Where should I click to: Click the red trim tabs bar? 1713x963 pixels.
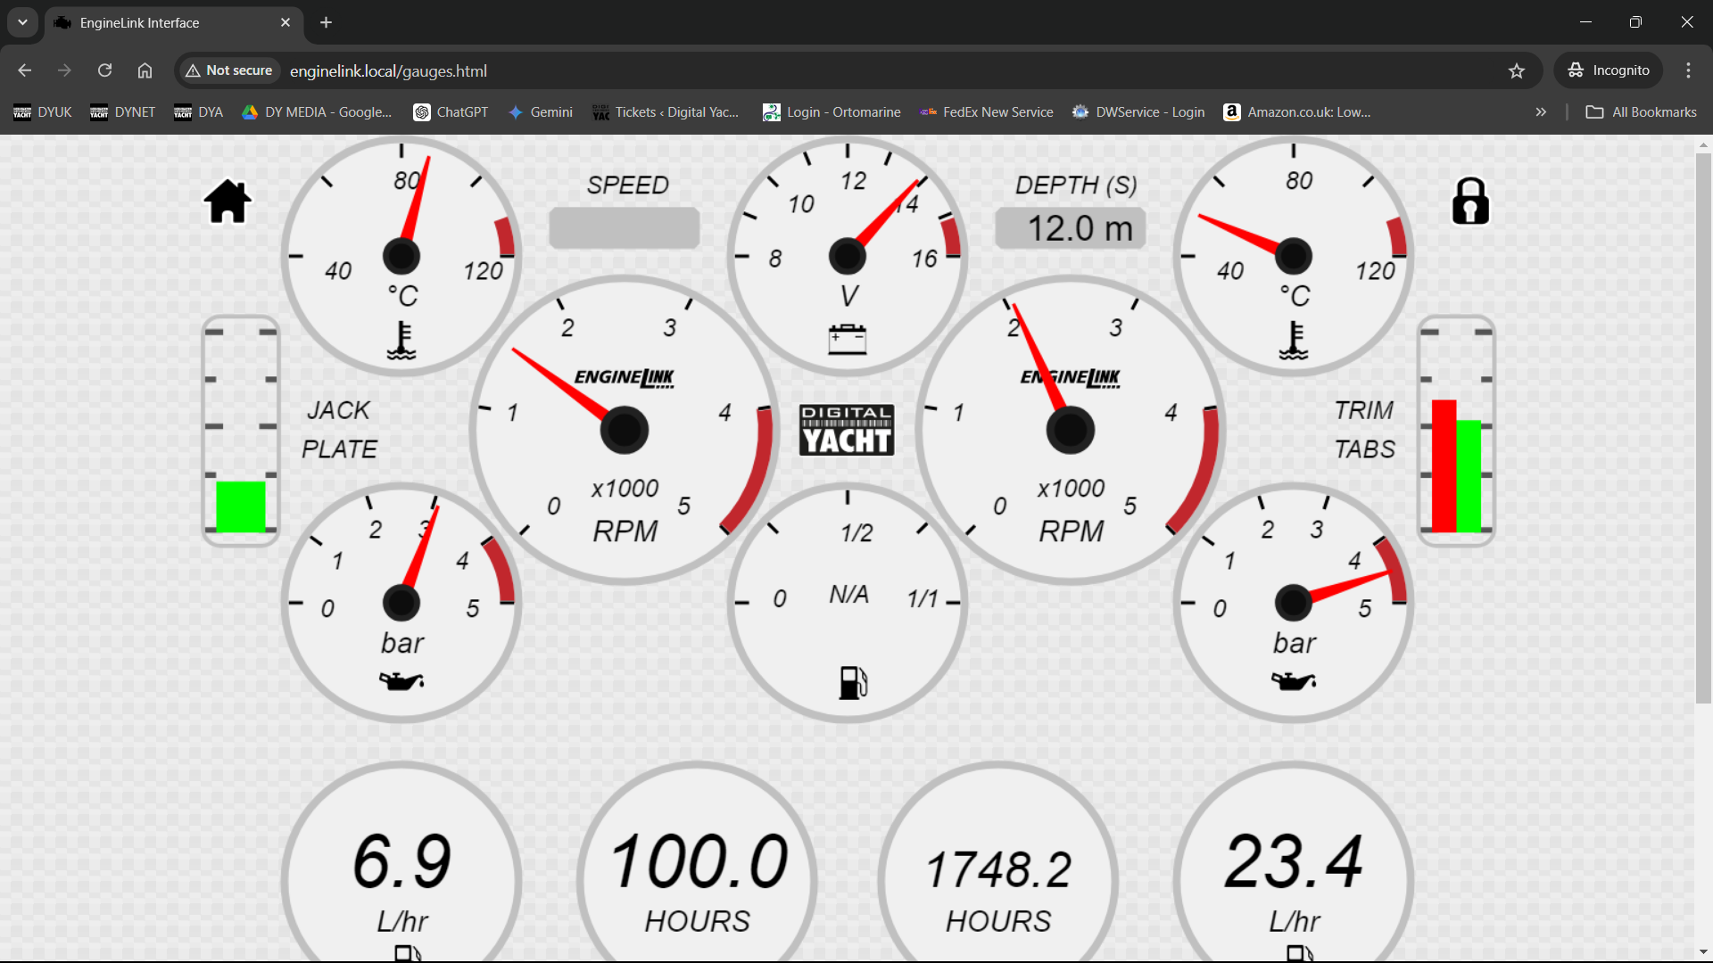click(x=1443, y=465)
